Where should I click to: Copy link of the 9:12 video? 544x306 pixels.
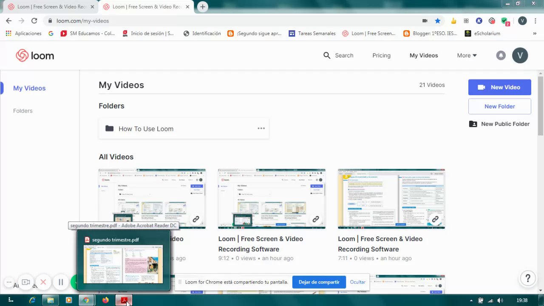(x=315, y=219)
